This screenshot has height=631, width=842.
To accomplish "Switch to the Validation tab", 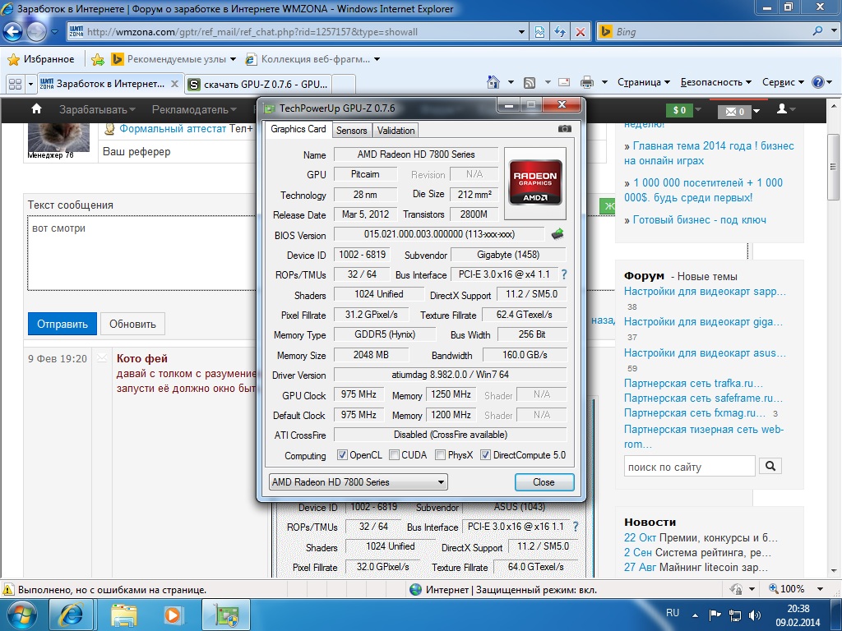I will [396, 131].
